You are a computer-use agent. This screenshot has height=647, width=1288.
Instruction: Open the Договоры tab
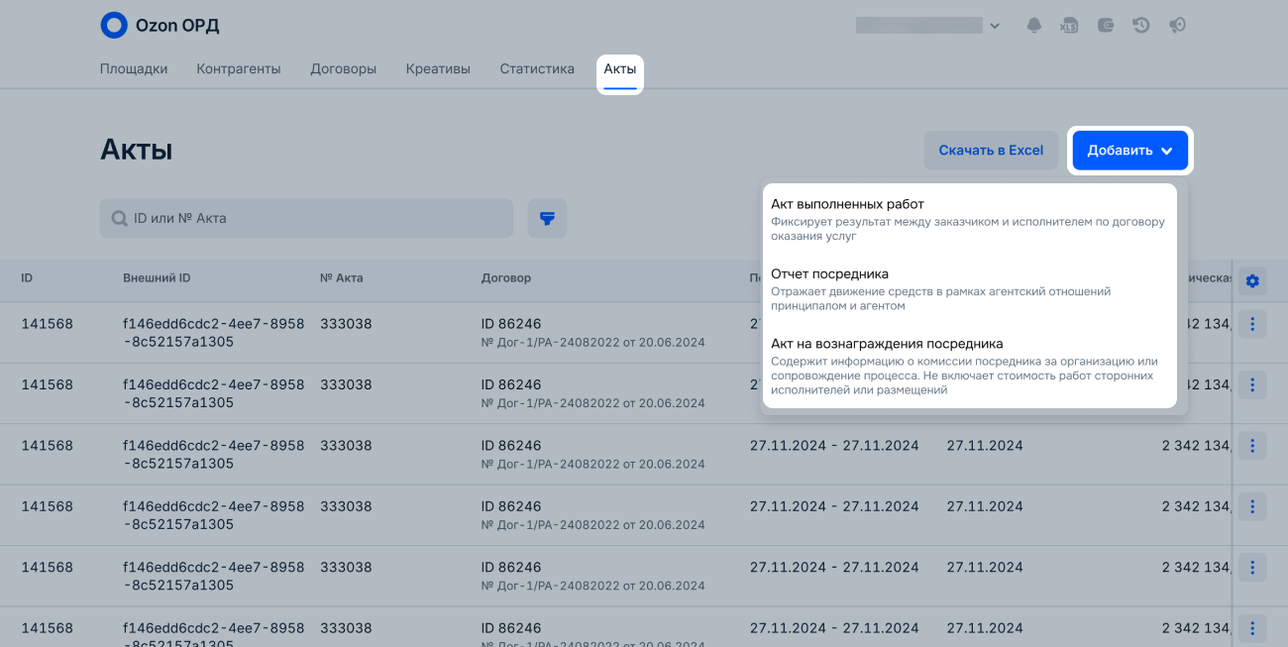coord(344,69)
